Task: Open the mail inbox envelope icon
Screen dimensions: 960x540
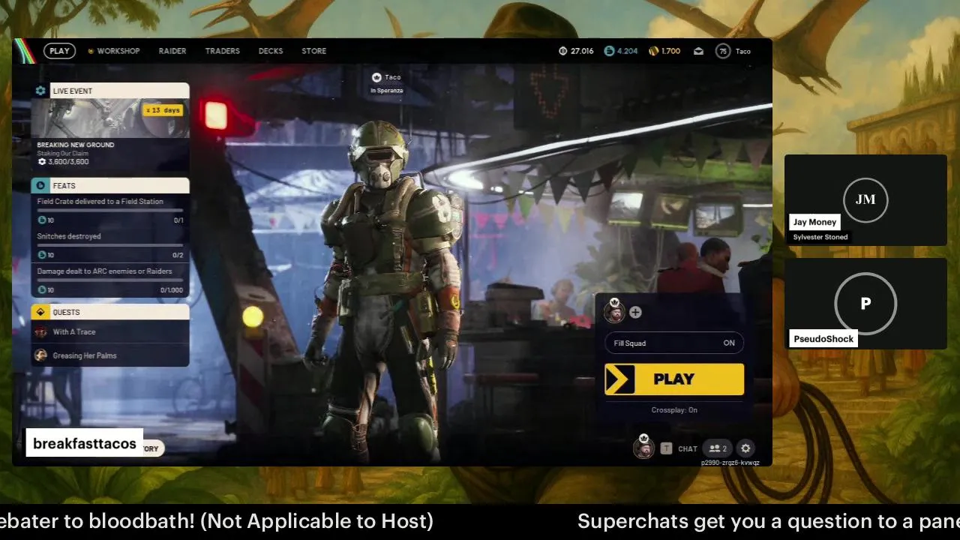Action: tap(698, 51)
